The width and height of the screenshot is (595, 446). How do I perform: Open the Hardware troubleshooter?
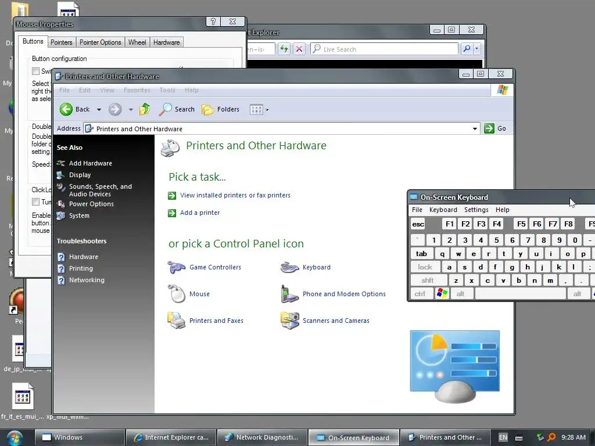84,257
